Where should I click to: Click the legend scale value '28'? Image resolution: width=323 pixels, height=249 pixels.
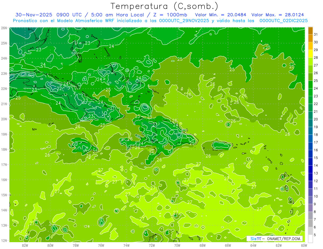point(316,57)
